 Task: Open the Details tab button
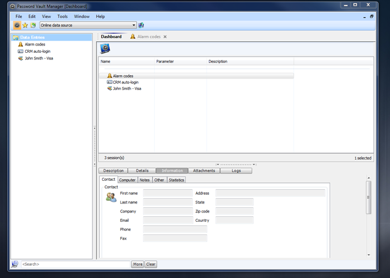(x=142, y=171)
